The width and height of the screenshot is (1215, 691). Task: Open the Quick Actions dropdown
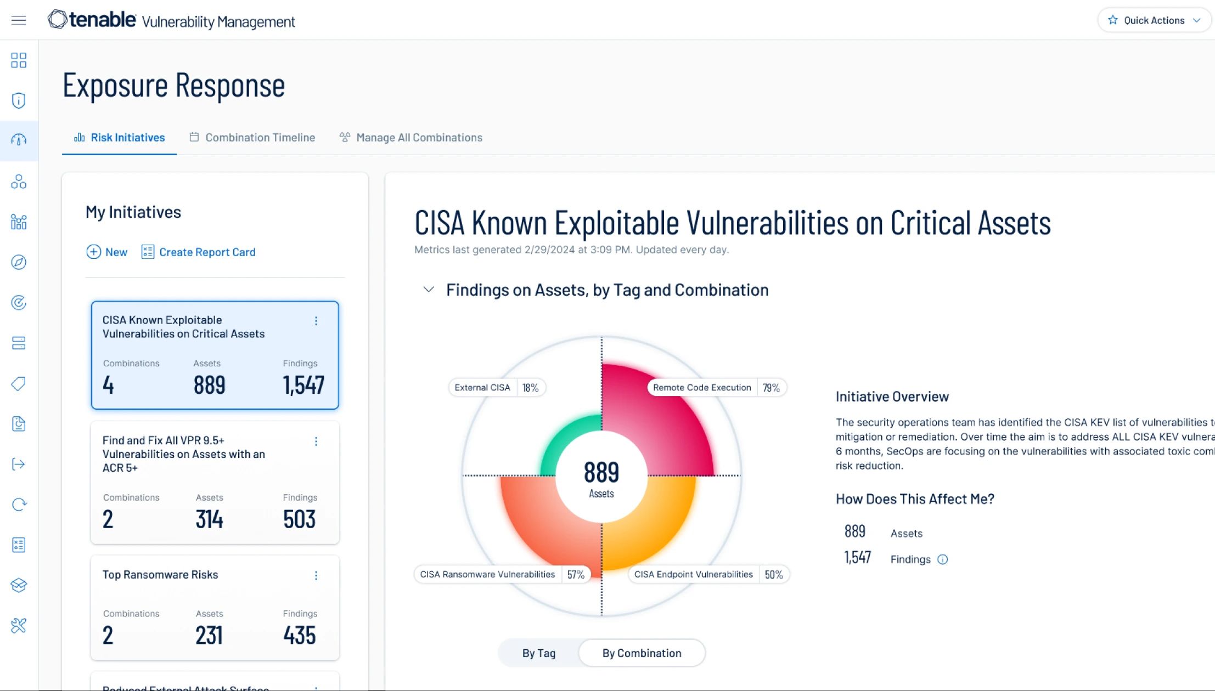point(1154,20)
